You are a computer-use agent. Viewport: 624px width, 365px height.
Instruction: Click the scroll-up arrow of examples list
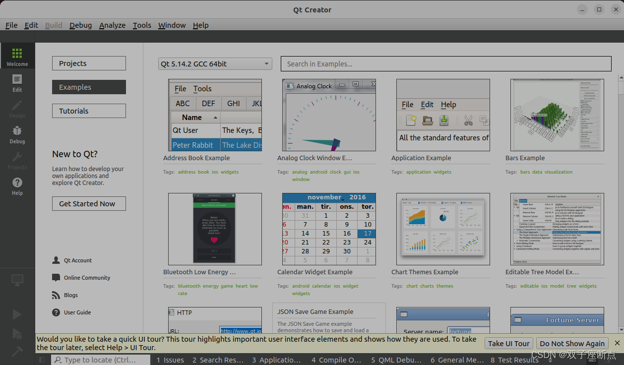click(621, 78)
